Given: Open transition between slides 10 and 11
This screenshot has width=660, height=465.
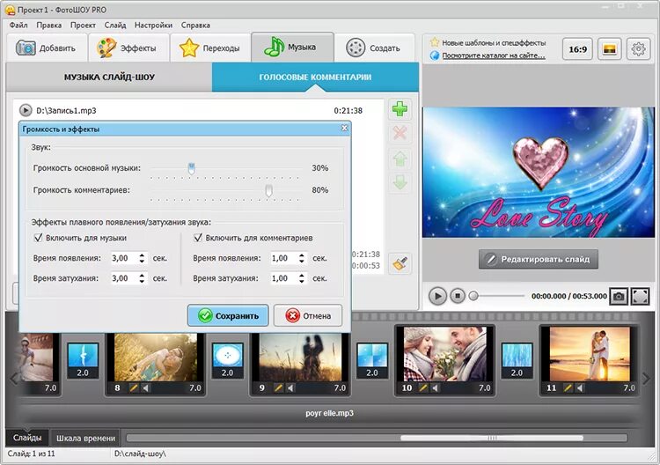Looking at the screenshot, I should pos(517,360).
